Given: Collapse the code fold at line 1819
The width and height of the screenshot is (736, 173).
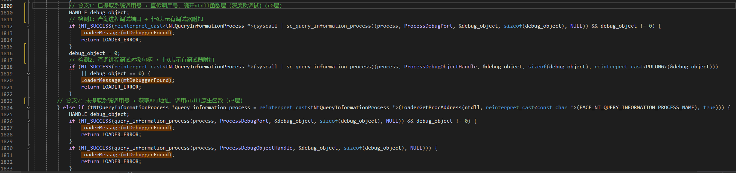Looking at the screenshot, I should (28, 74).
